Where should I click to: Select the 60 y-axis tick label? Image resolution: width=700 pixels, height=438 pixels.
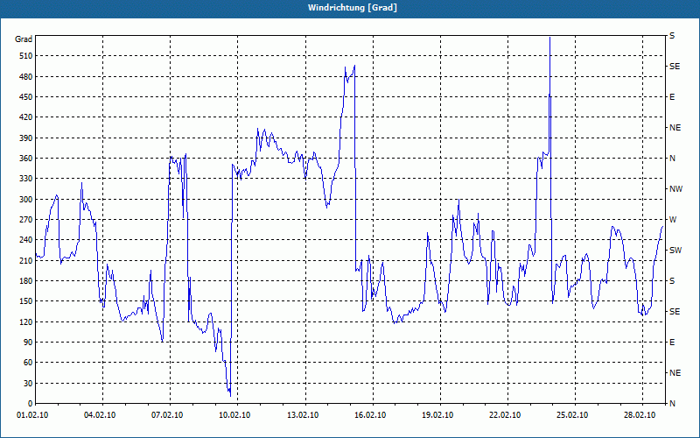pos(28,363)
